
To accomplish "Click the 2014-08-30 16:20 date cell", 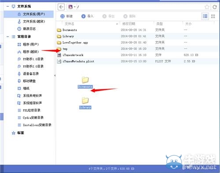I will (133, 49).
